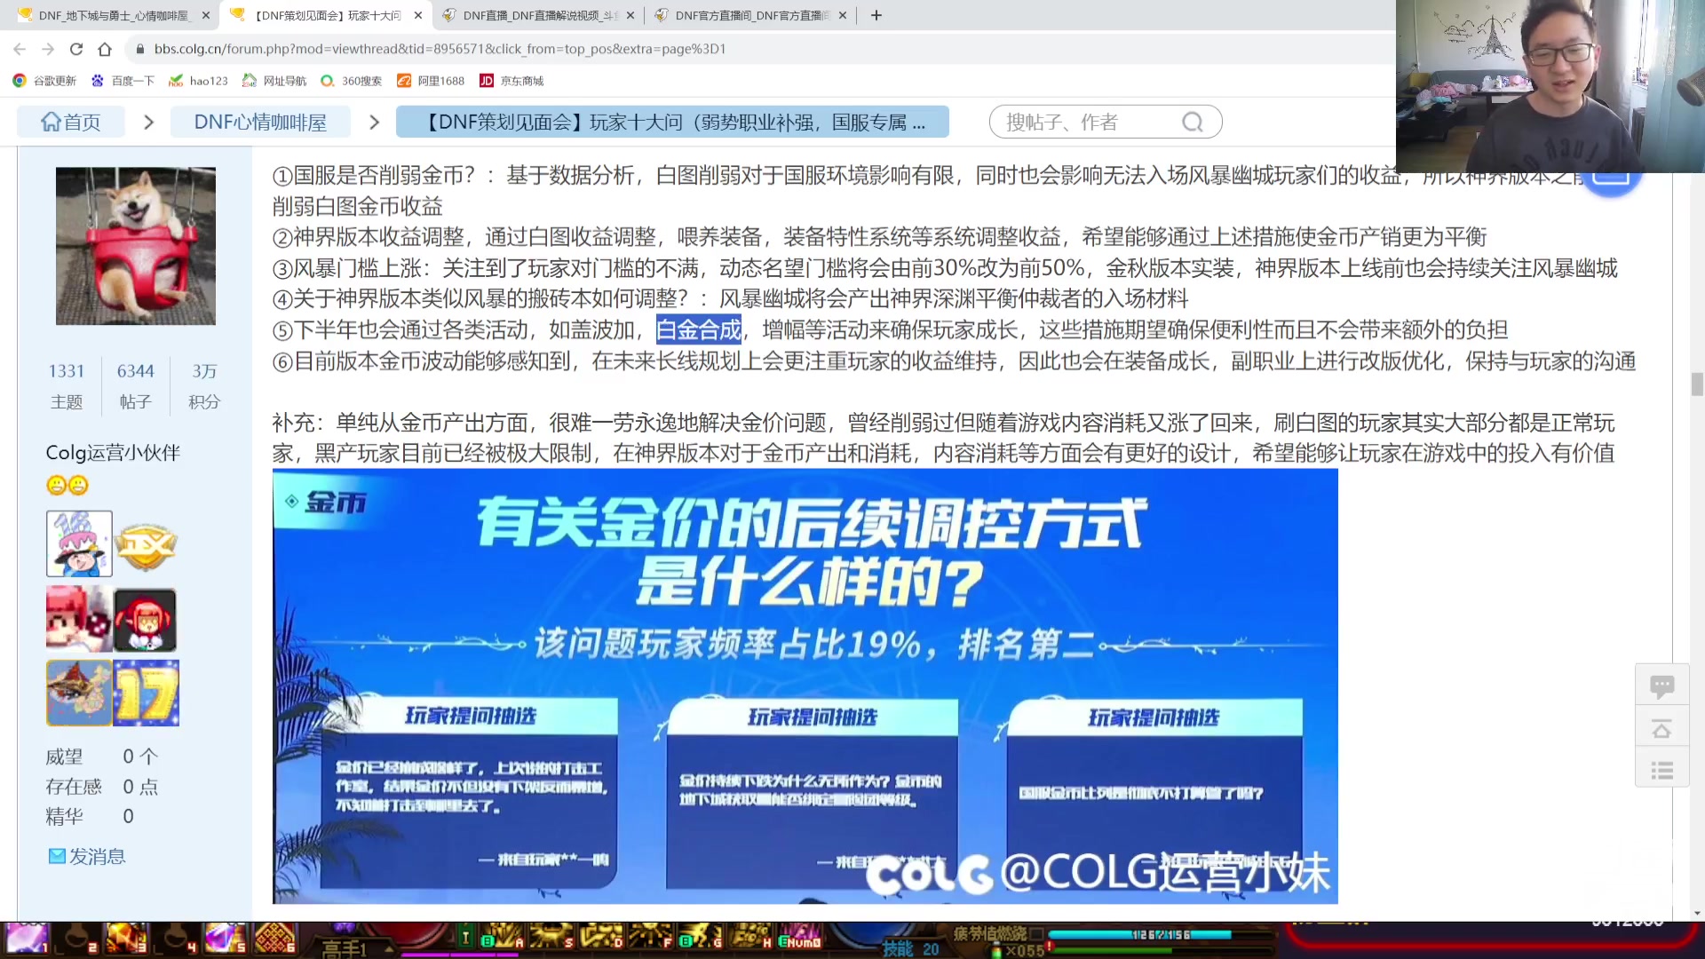Go to 首页 in breadcrumb
The height and width of the screenshot is (959, 1705).
71,122
